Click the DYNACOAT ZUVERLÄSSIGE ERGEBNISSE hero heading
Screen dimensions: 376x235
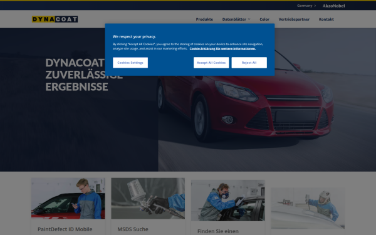coord(84,75)
